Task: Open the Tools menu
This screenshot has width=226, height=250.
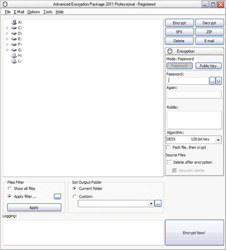Action: [48, 12]
